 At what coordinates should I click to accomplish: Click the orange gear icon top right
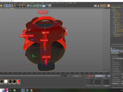(x=105, y=6)
